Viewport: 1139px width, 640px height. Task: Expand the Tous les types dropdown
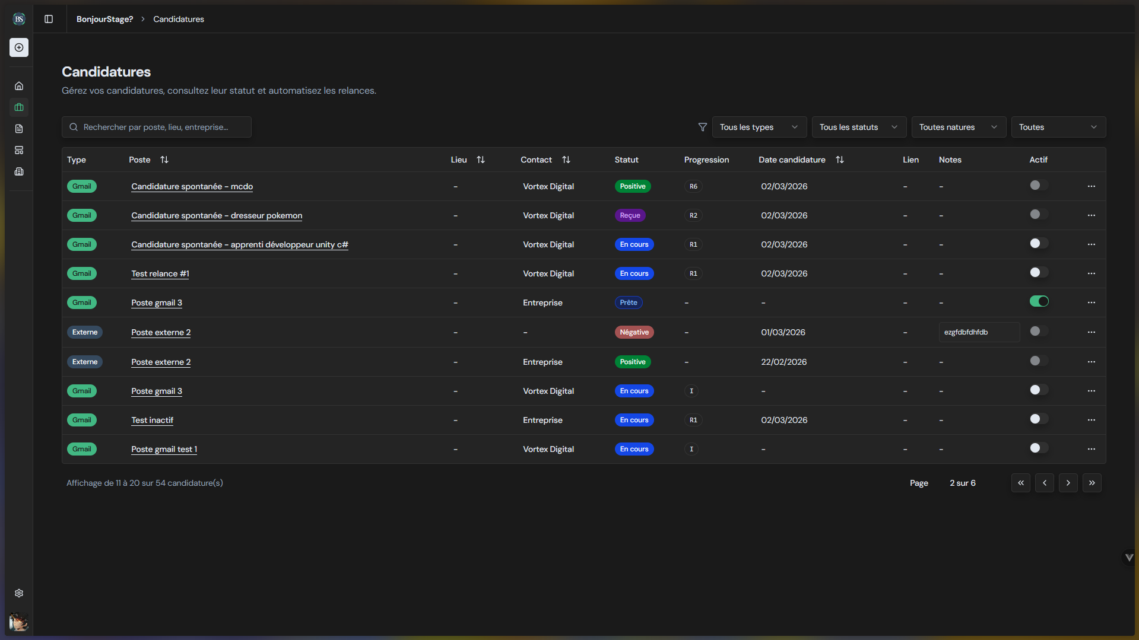pyautogui.click(x=759, y=127)
